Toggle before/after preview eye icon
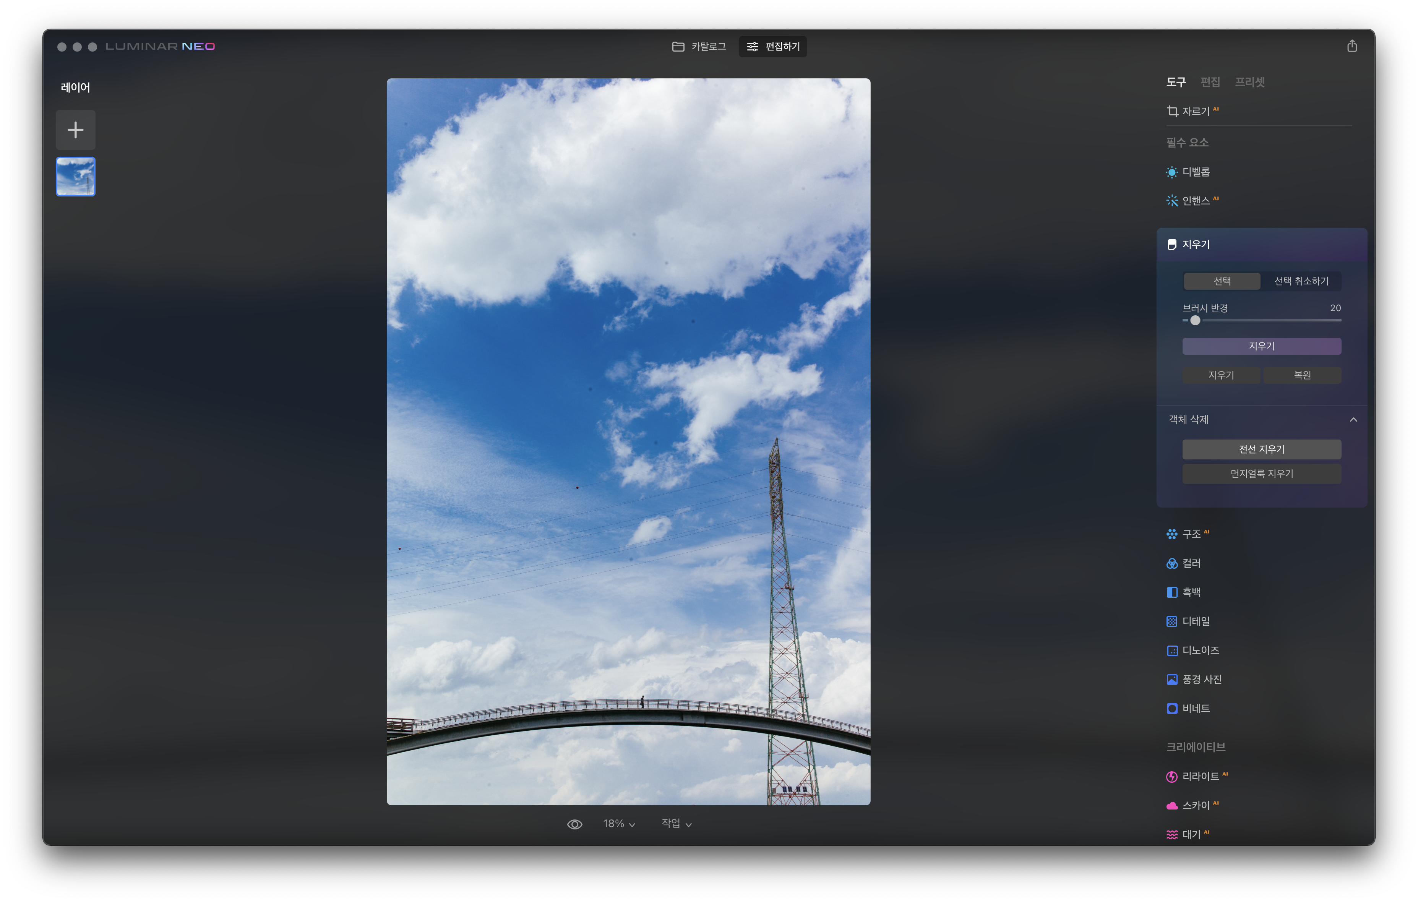The height and width of the screenshot is (902, 1418). [x=574, y=824]
